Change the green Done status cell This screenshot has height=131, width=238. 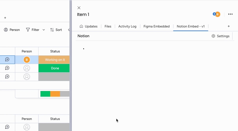pyautogui.click(x=54, y=68)
